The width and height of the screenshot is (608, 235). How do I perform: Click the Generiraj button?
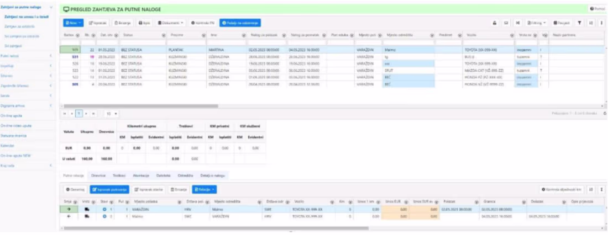pyautogui.click(x=75, y=189)
